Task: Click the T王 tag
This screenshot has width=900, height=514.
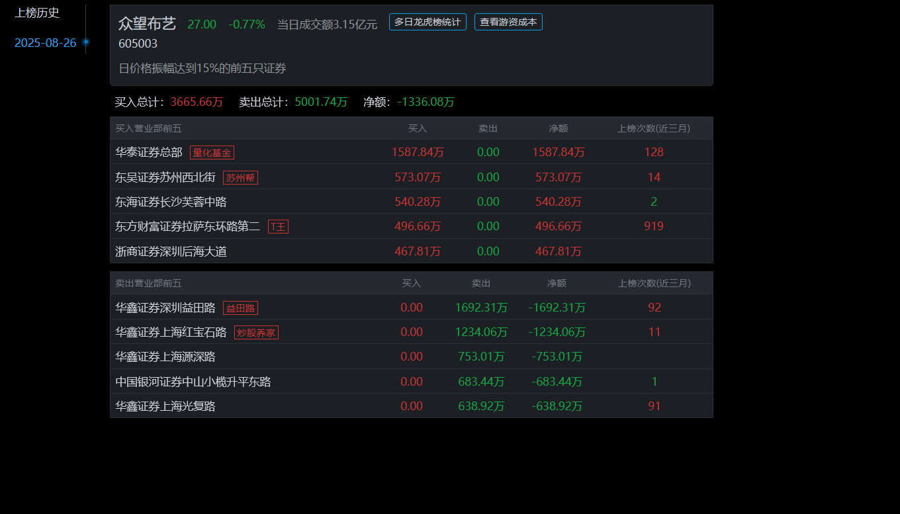Action: point(278,227)
